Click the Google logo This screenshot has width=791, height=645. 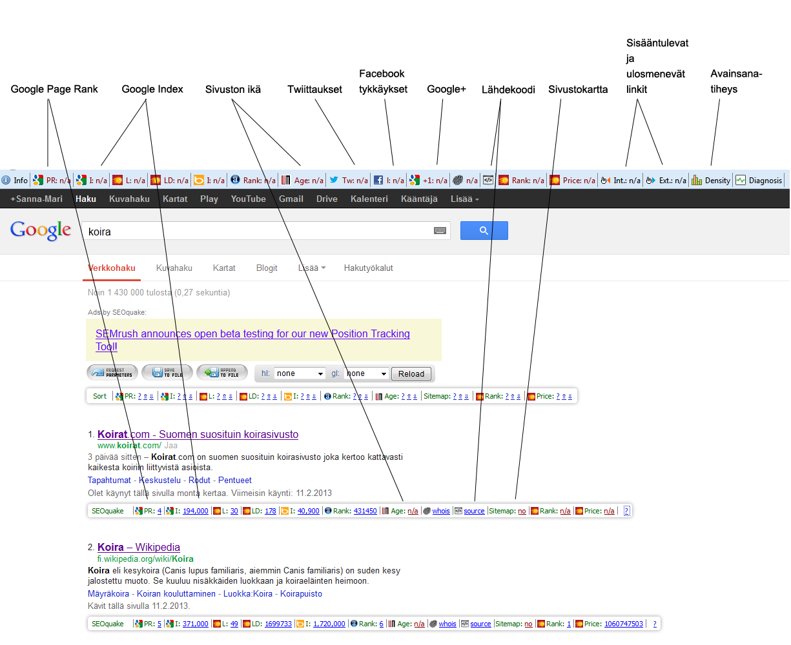(x=41, y=230)
